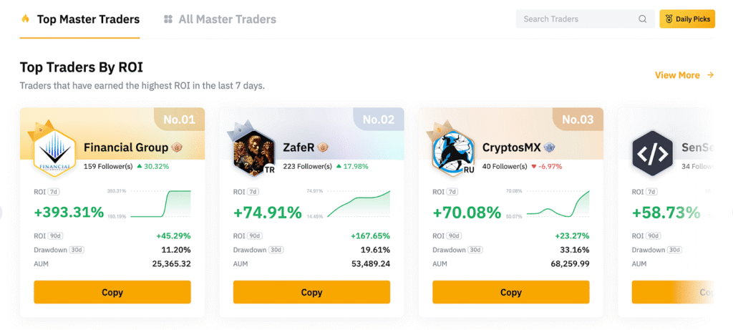Click the badge icon beside ZafeR's name
733x330 pixels.
[323, 148]
